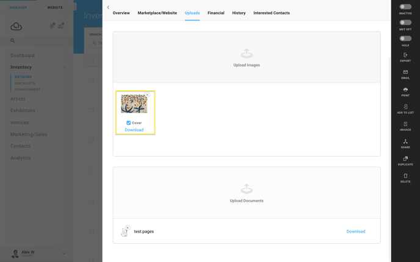Click the Delete trash icon
The height and width of the screenshot is (262, 420).
[x=405, y=175]
